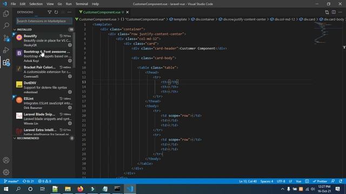Click master branch in status bar
346x194 pixels.
click(11, 181)
